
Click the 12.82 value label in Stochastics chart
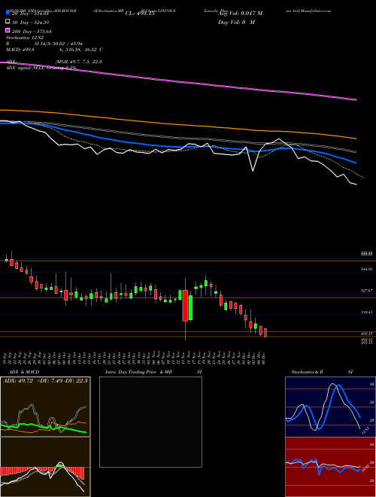click(x=365, y=431)
